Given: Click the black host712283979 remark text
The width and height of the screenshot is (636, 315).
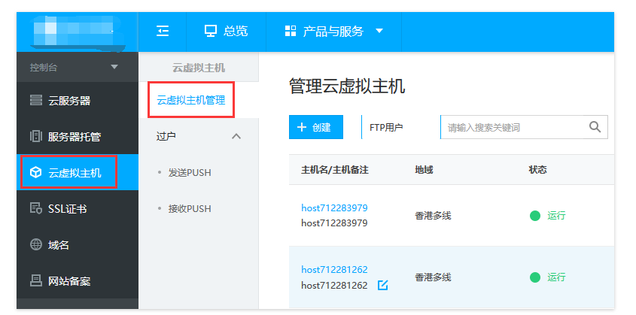Looking at the screenshot, I should pos(334,223).
